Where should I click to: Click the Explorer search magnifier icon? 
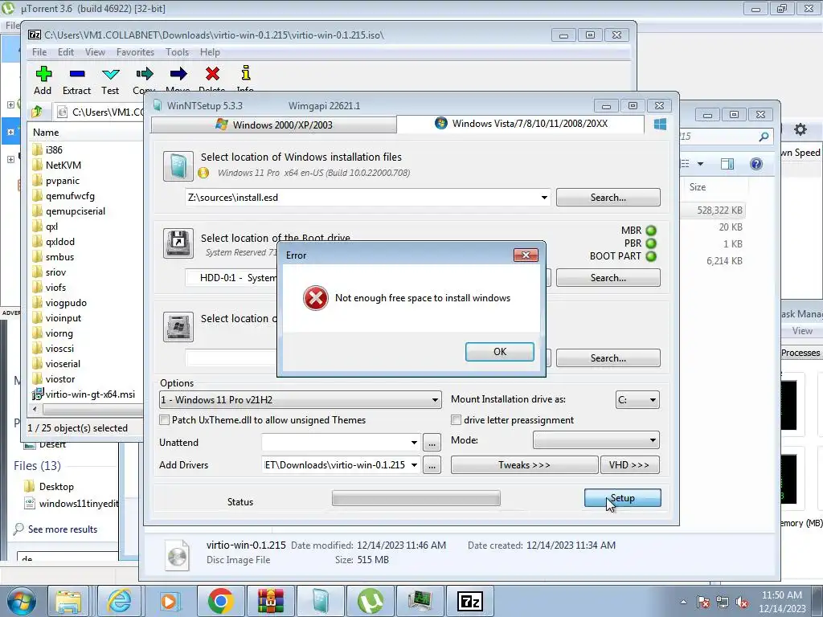pos(764,137)
